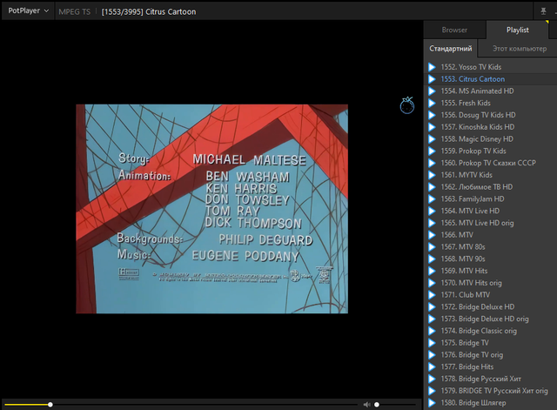The image size is (557, 410).
Task: Open the PotPlayer main menu dropdown
Action: coord(28,11)
